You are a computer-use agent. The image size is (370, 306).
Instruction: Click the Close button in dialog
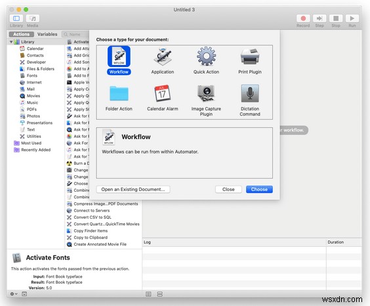coord(228,189)
